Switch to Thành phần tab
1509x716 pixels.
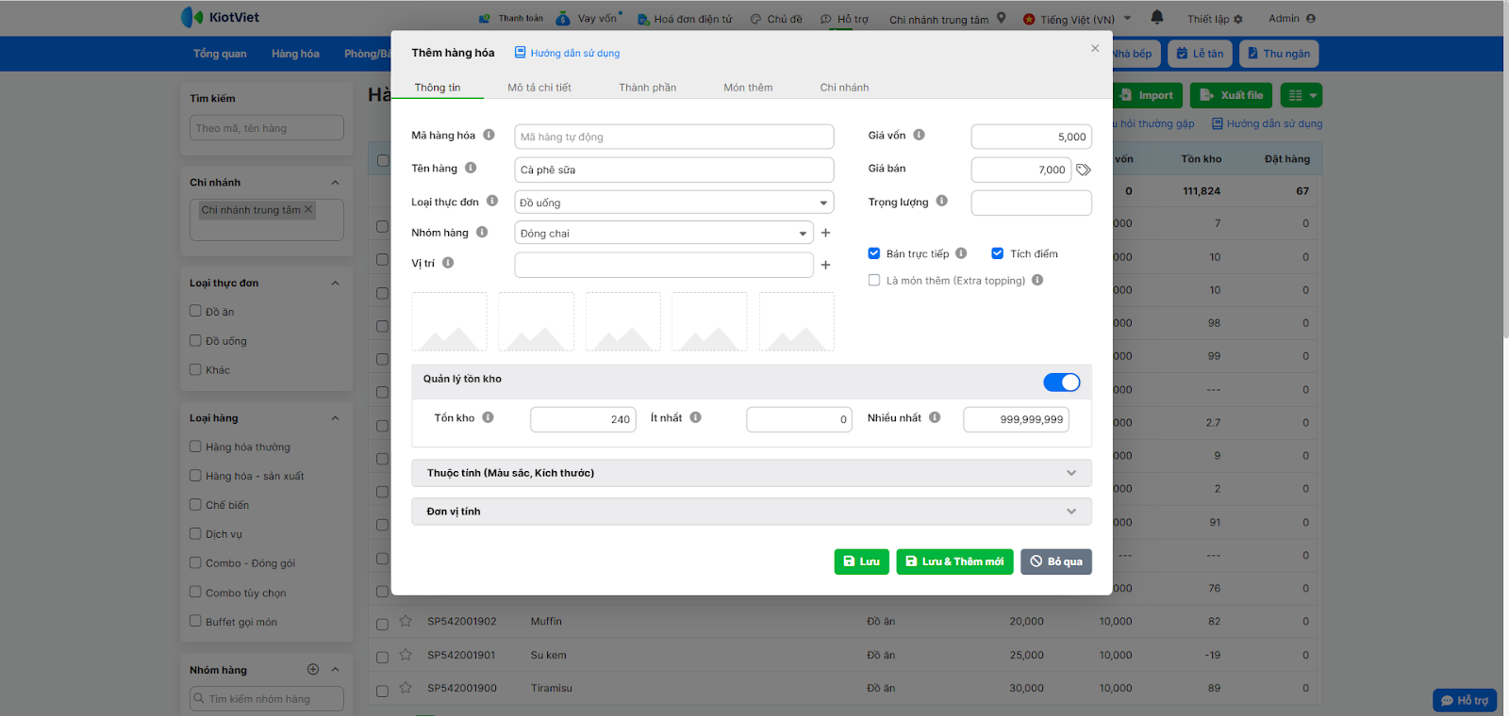[x=647, y=88]
